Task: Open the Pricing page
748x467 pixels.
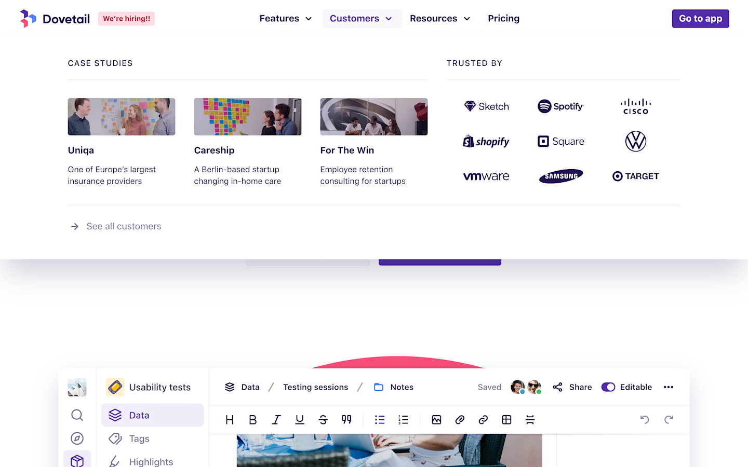Action: [503, 19]
